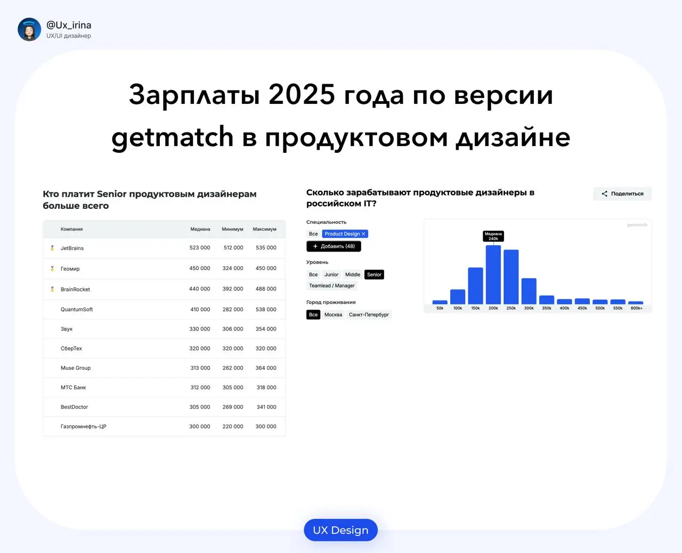
Task: Click the BrainRocket company name
Action: tap(75, 290)
